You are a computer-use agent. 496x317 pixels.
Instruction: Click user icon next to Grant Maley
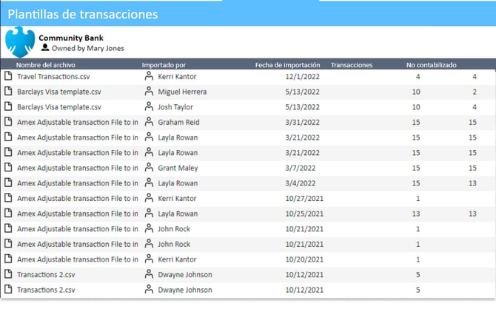pos(149,167)
